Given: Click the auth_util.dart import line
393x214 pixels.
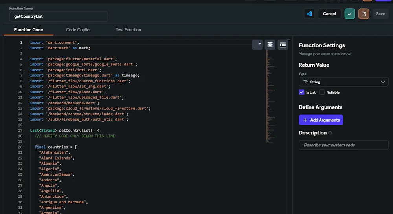Looking at the screenshot, I should [79, 120].
